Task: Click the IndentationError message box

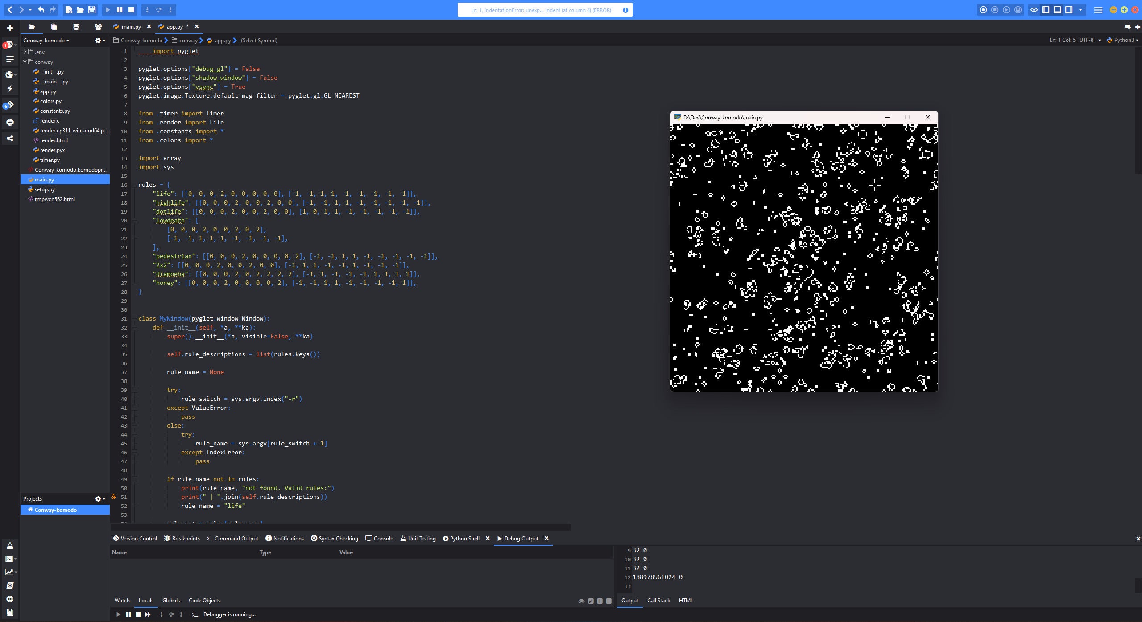Action: [545, 10]
